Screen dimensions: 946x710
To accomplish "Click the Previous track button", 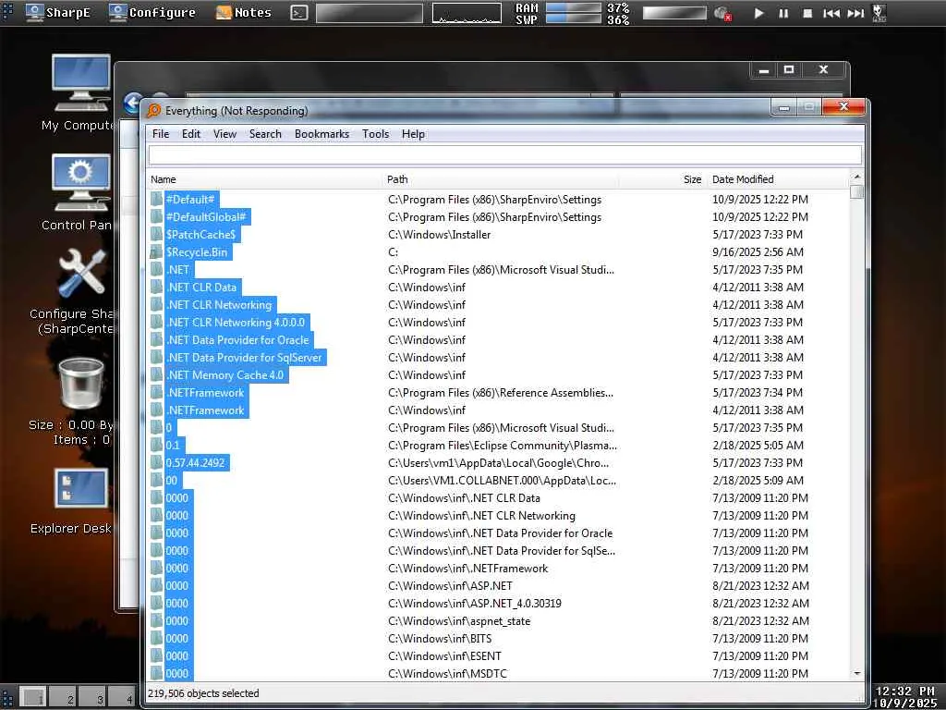I will 831,13.
